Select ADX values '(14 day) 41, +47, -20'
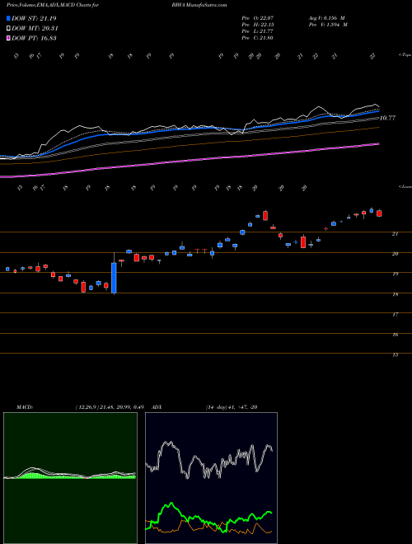The image size is (412, 544). 232,407
